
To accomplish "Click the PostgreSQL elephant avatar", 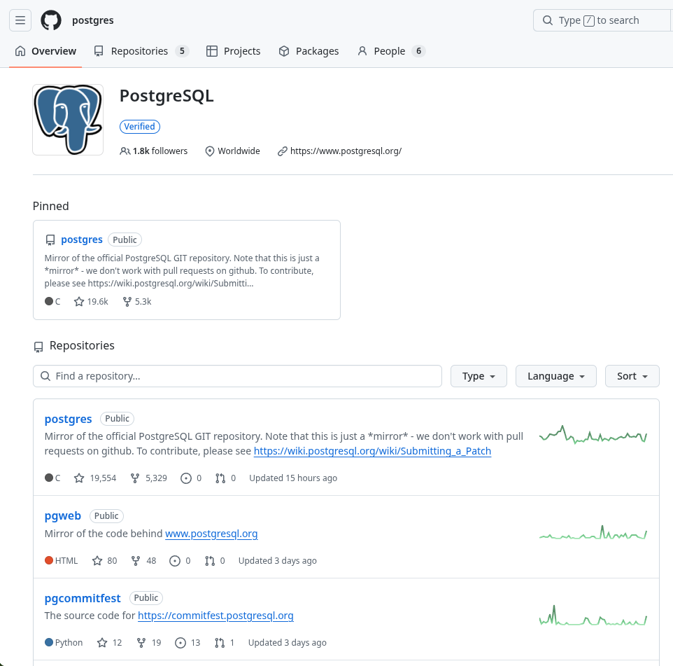I will point(68,120).
